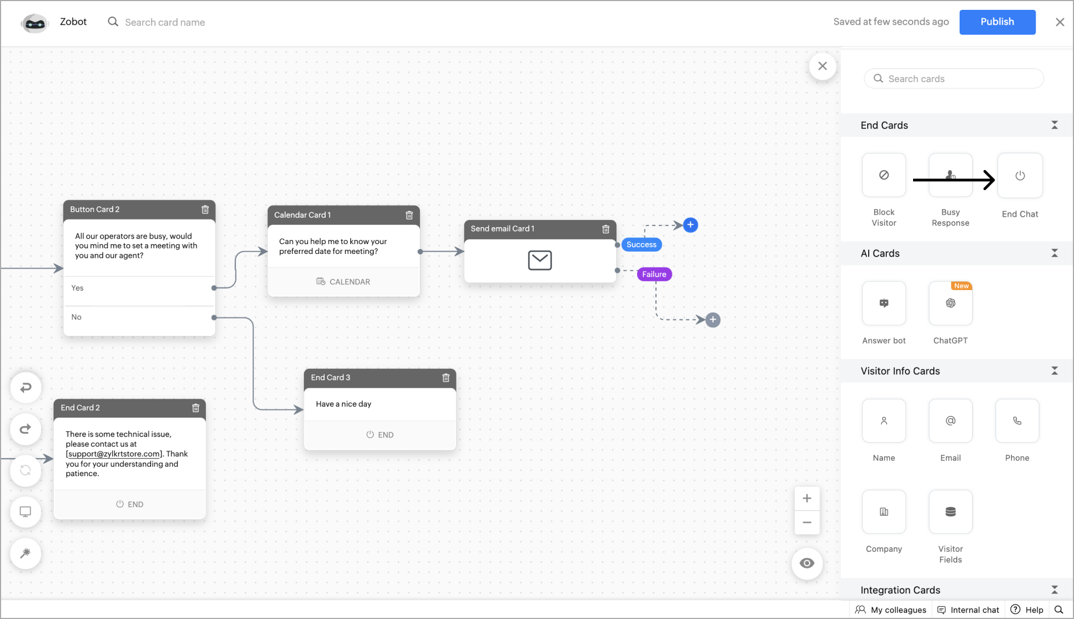This screenshot has width=1074, height=619.
Task: Collapse the End Cards section
Action: pos(1054,125)
